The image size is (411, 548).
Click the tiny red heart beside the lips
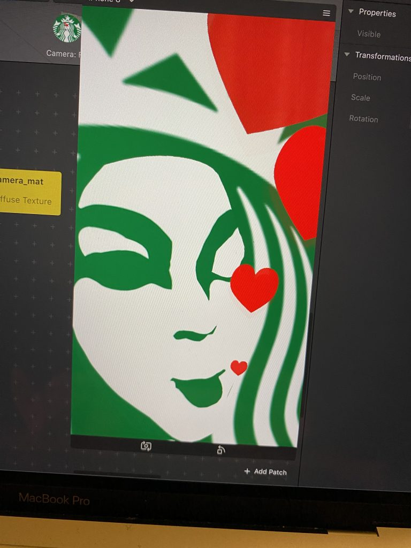point(239,367)
